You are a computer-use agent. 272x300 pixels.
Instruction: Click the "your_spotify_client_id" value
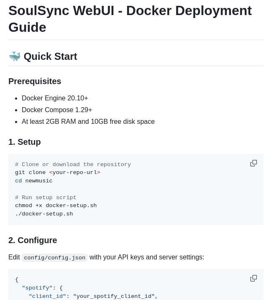(x=114, y=296)
